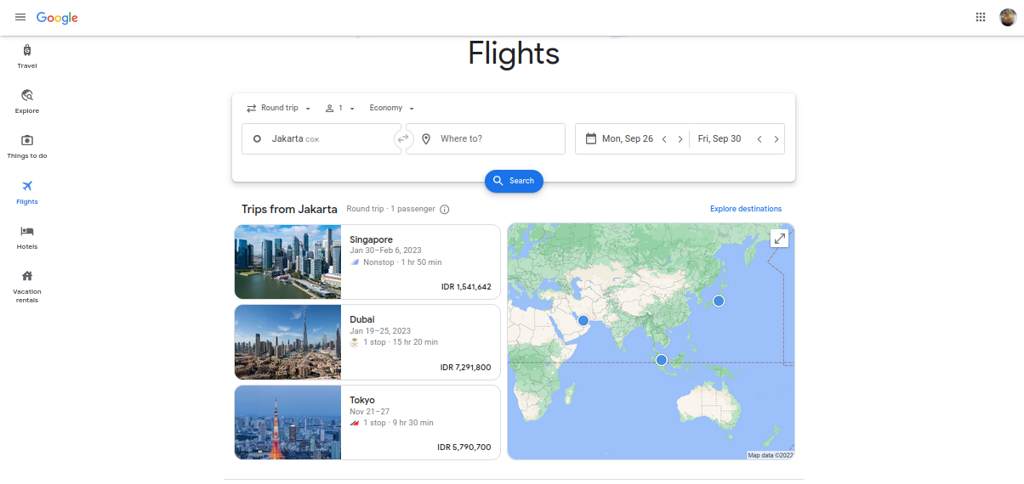The width and height of the screenshot is (1024, 484).
Task: Click the Tokyo destination title
Action: 362,400
